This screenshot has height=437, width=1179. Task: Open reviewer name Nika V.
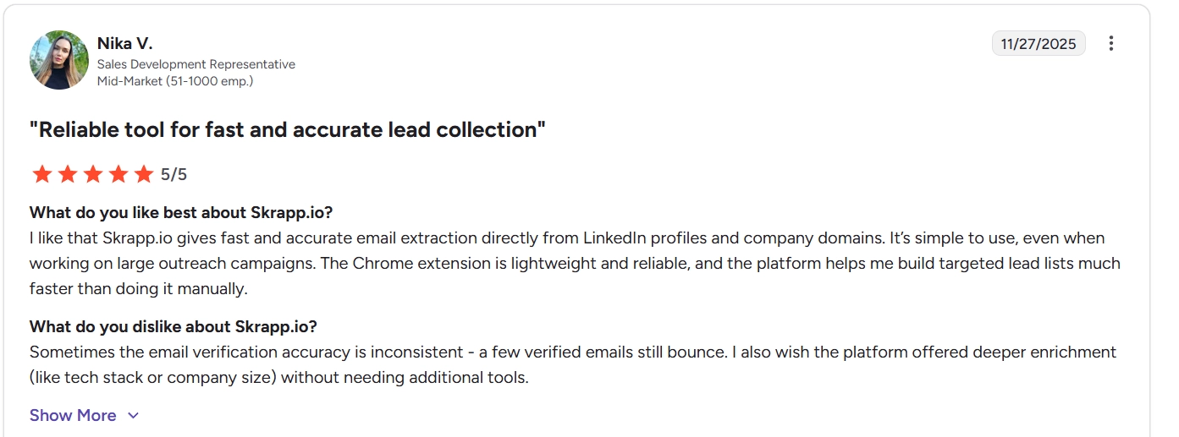124,43
